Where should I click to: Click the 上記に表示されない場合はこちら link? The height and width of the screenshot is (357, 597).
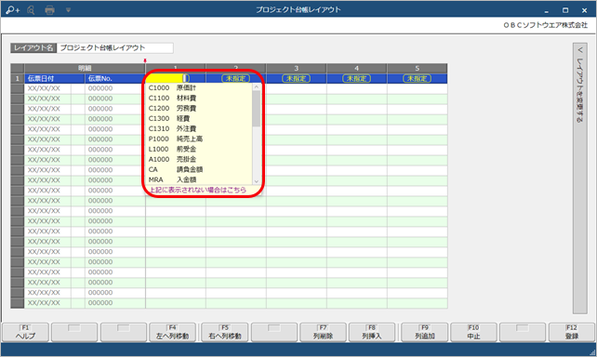197,190
